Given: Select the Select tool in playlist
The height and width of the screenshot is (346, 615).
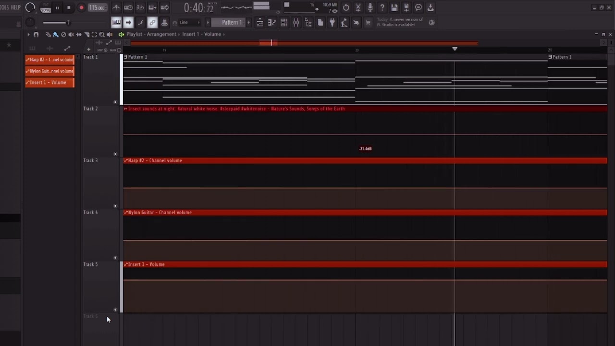Looking at the screenshot, I should click(94, 34).
